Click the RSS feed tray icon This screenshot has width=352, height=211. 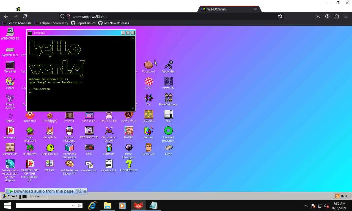[337, 196]
